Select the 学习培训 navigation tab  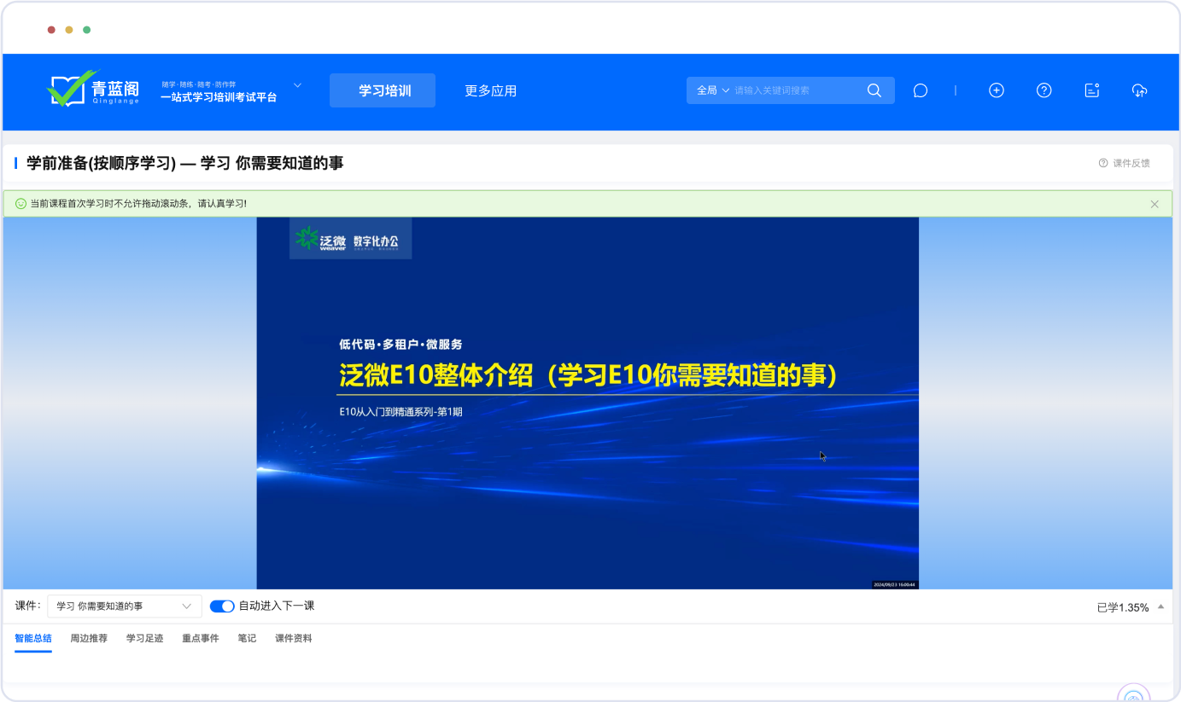click(x=383, y=90)
